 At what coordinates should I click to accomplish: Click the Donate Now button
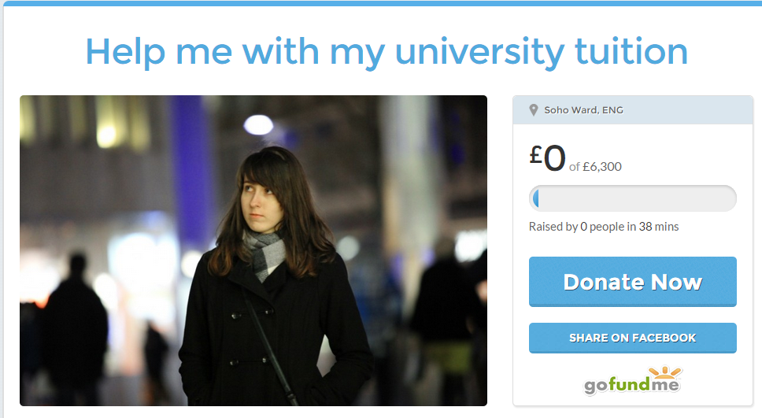[632, 282]
